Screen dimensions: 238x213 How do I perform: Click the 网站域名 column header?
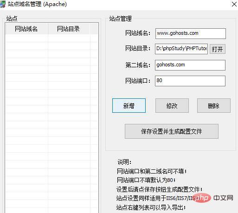26,29
